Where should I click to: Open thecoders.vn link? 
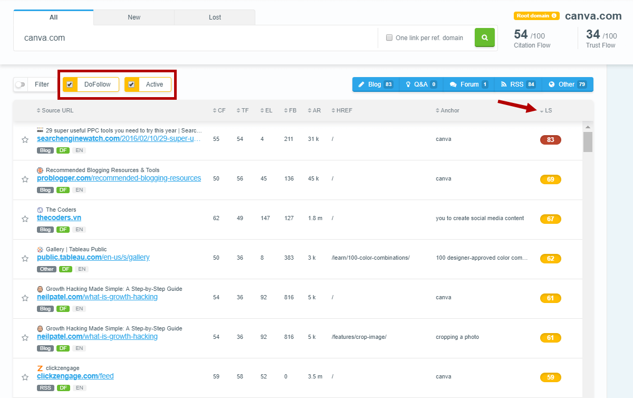pos(59,218)
